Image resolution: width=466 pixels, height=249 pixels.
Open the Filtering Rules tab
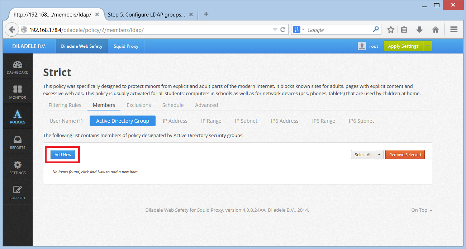click(65, 105)
